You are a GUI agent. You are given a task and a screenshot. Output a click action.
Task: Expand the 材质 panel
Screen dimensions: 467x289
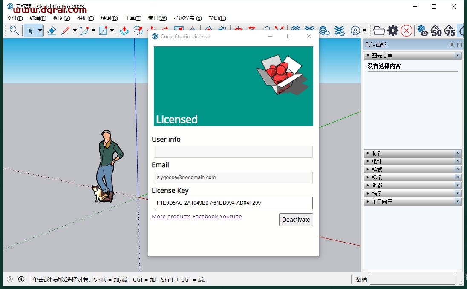click(x=377, y=153)
